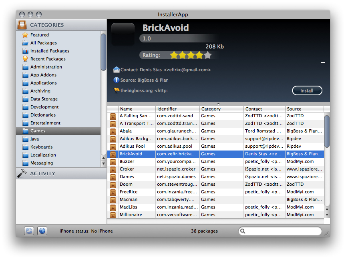
Task: Click the thebigboss.org flag icon
Action: (x=116, y=90)
